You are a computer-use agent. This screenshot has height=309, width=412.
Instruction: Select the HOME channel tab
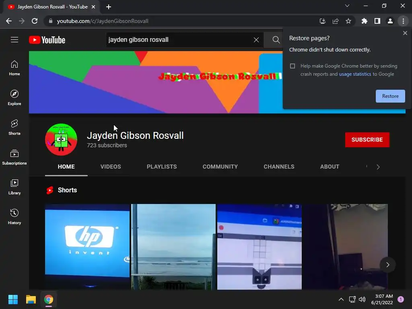click(66, 167)
